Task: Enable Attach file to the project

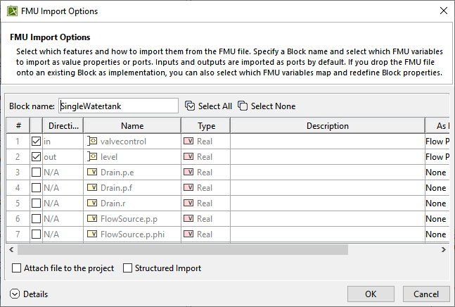Action: (17, 268)
